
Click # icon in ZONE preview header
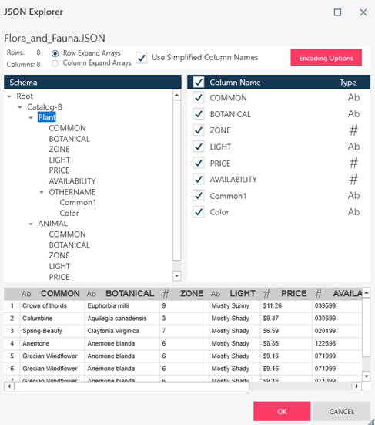coord(166,294)
